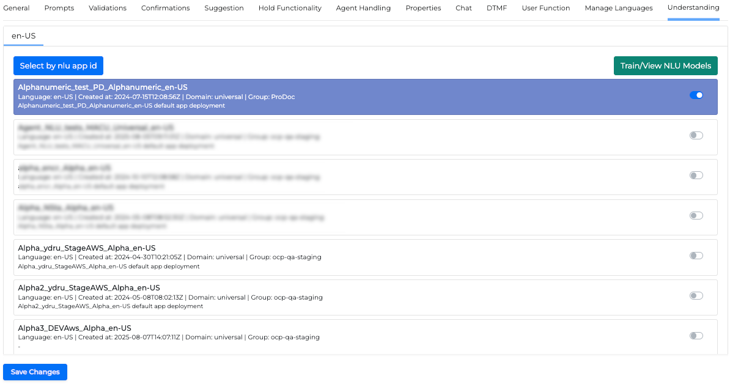Turn on the Alpha2_ydru_StageAWS_Alpha_en-US switch
The width and height of the screenshot is (730, 384).
coord(696,296)
